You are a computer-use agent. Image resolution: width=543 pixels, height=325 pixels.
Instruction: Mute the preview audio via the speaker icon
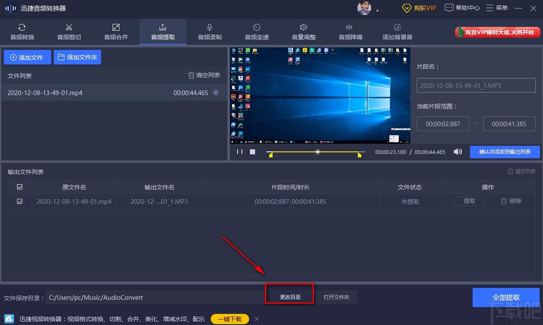[458, 151]
